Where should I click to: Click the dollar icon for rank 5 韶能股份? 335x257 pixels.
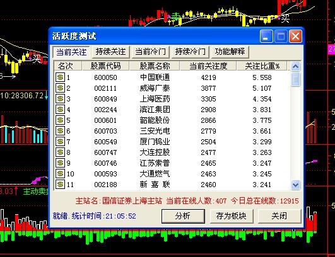pos(60,120)
